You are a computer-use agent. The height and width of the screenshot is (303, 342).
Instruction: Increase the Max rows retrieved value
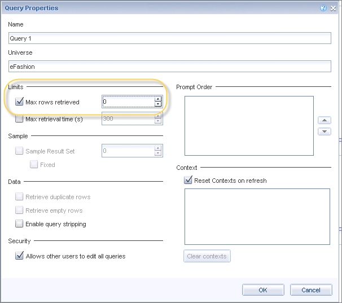(158, 99)
